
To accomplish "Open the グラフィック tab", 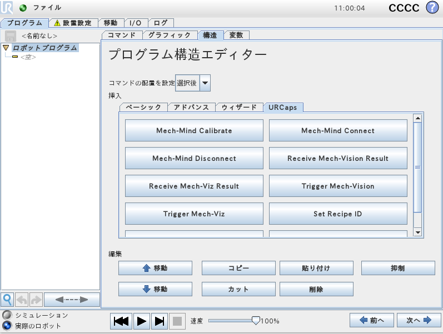I will point(169,36).
